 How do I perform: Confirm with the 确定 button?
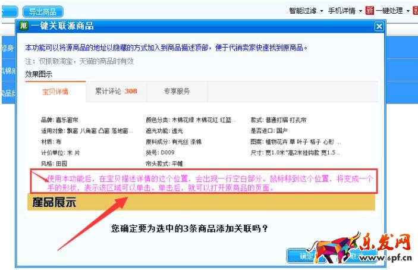pos(303,256)
